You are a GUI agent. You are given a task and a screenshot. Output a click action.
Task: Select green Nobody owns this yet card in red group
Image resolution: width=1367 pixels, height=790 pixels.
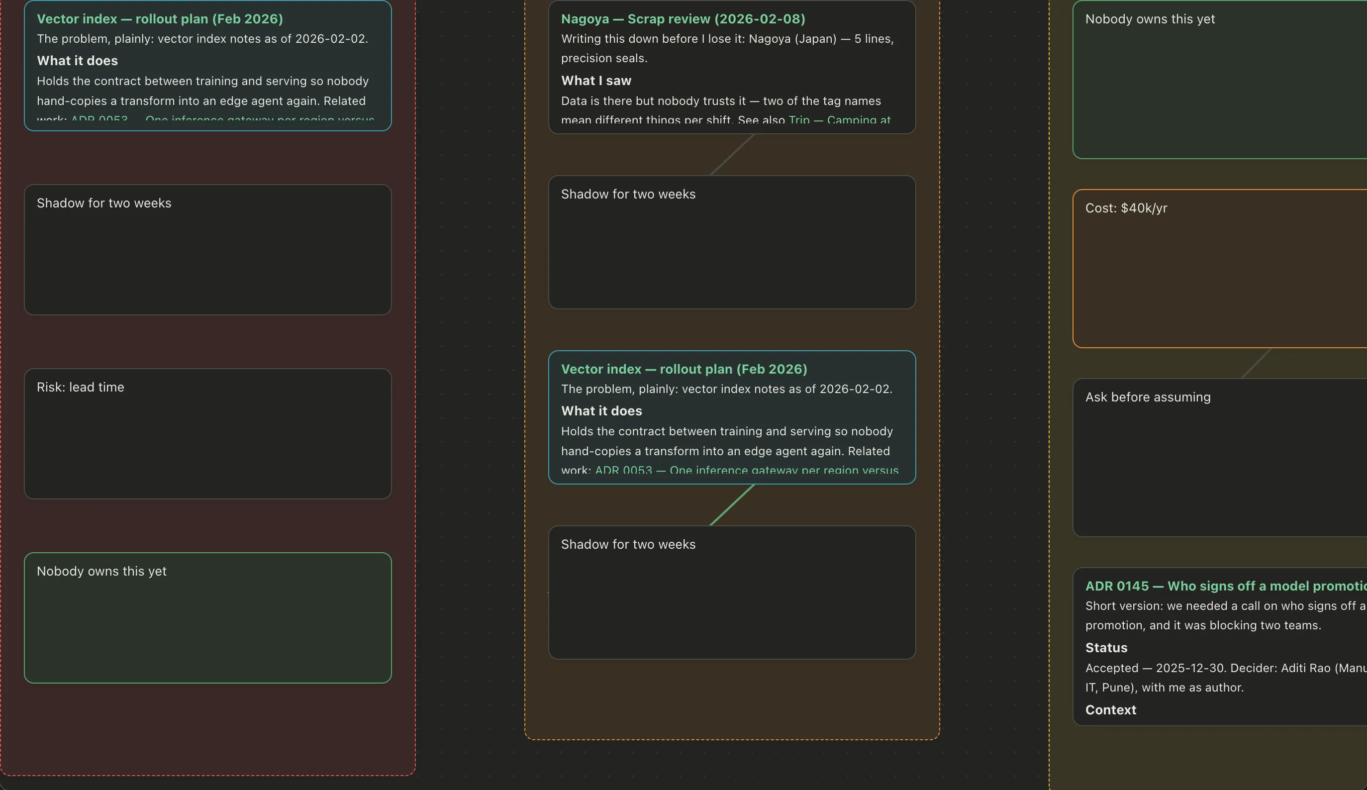point(208,617)
